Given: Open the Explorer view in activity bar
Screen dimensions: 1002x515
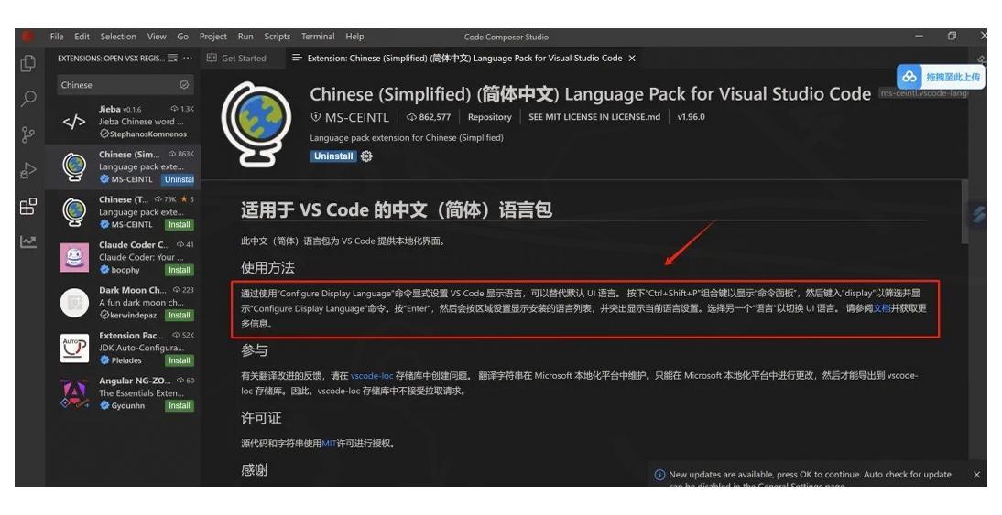Looking at the screenshot, I should point(28,63).
